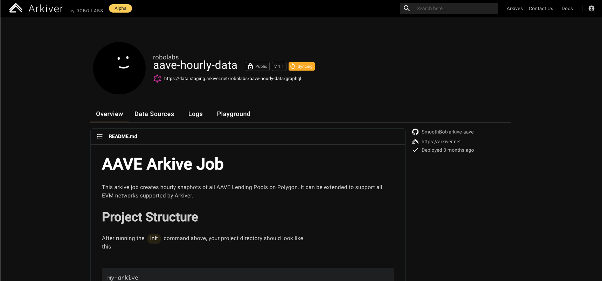Click the GitHub repository icon

point(415,132)
